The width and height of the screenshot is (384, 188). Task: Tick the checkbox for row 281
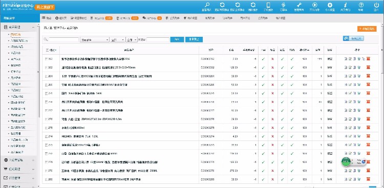(x=46, y=76)
